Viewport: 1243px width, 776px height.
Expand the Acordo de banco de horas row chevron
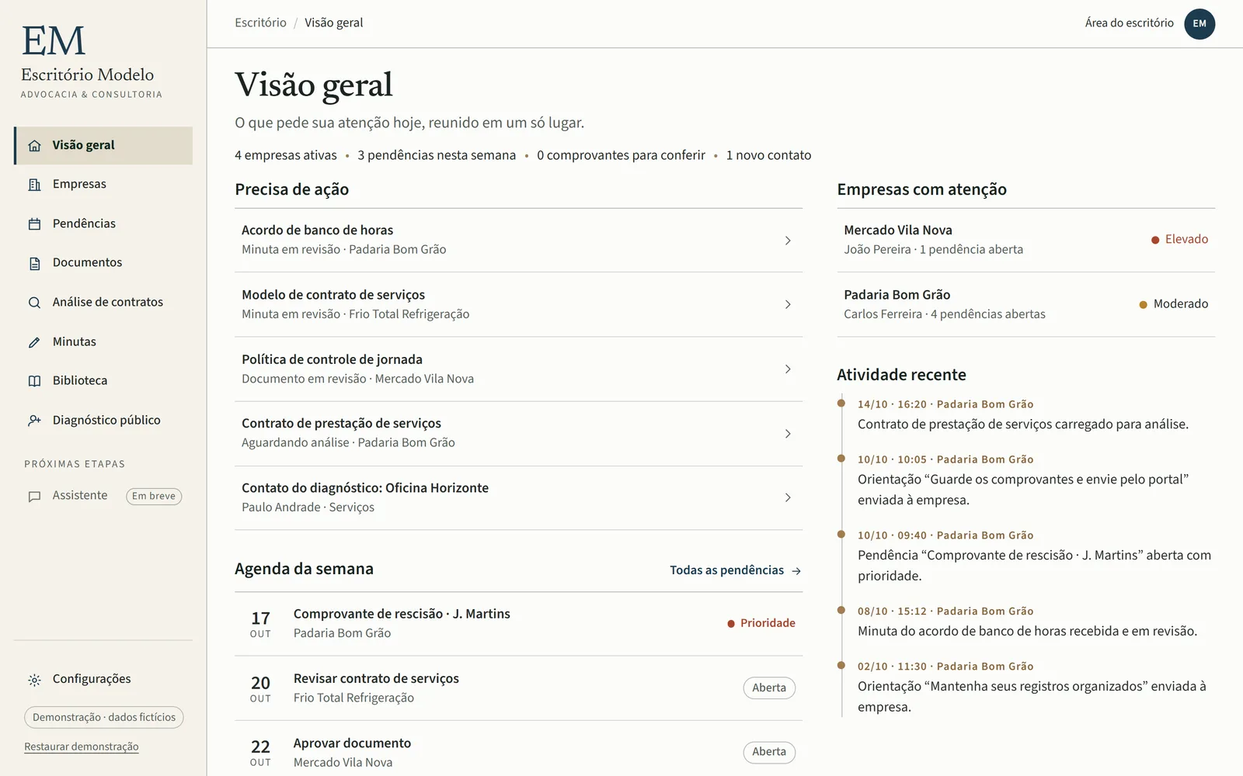point(788,241)
